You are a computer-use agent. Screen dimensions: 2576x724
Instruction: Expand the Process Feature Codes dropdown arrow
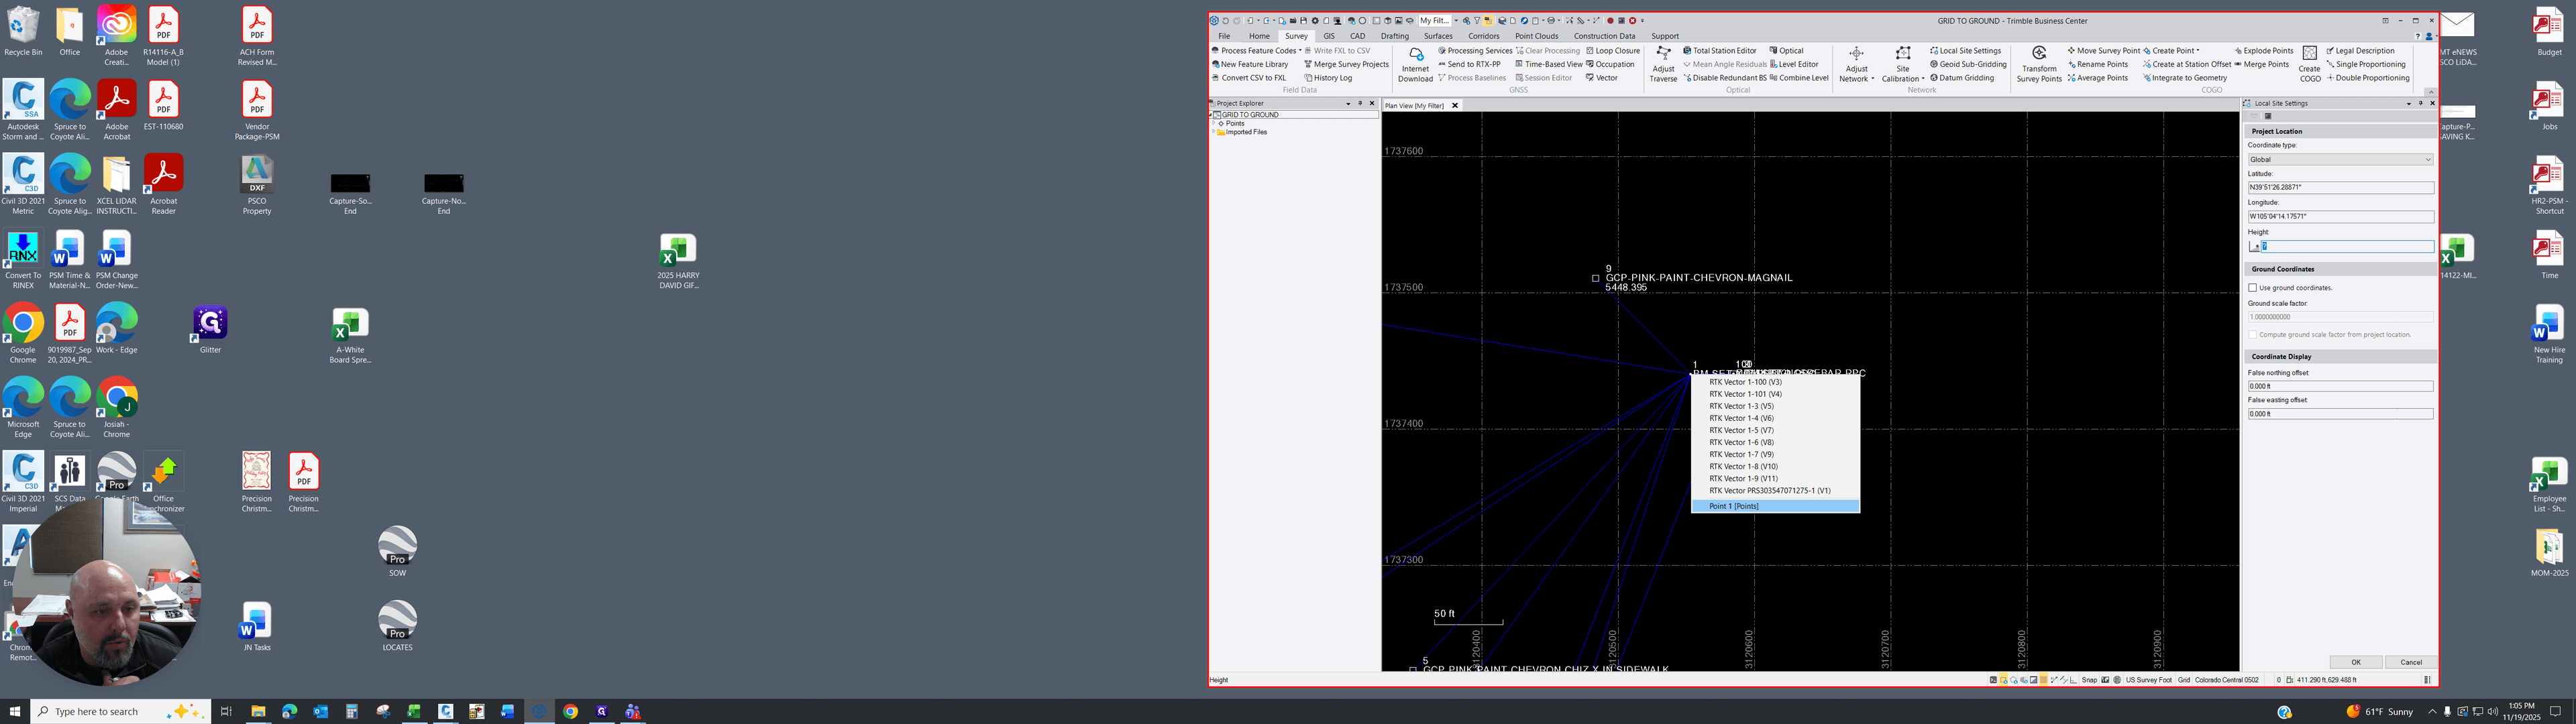click(x=1300, y=51)
